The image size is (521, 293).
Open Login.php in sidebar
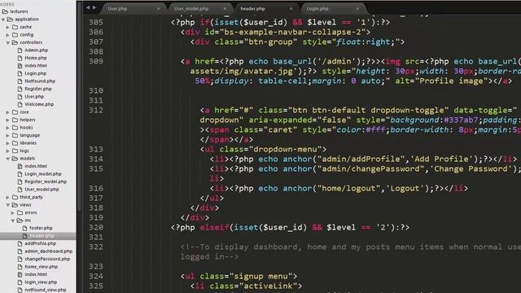36,73
